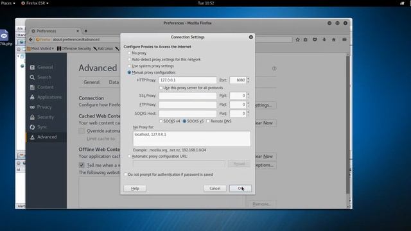Bookmark this page with star icon

coord(298,40)
